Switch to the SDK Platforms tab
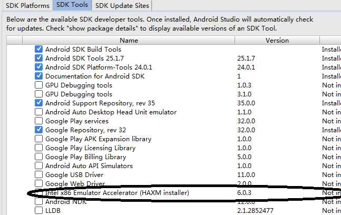 [x=27, y=6]
